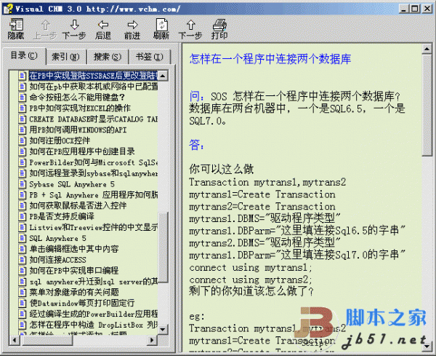Click the contents tree vertical scrollbar thumb
The width and height of the screenshot is (436, 356).
coord(163,248)
